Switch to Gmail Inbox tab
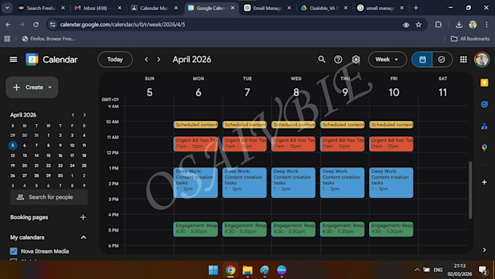This screenshot has width=495, height=279. coord(98,8)
